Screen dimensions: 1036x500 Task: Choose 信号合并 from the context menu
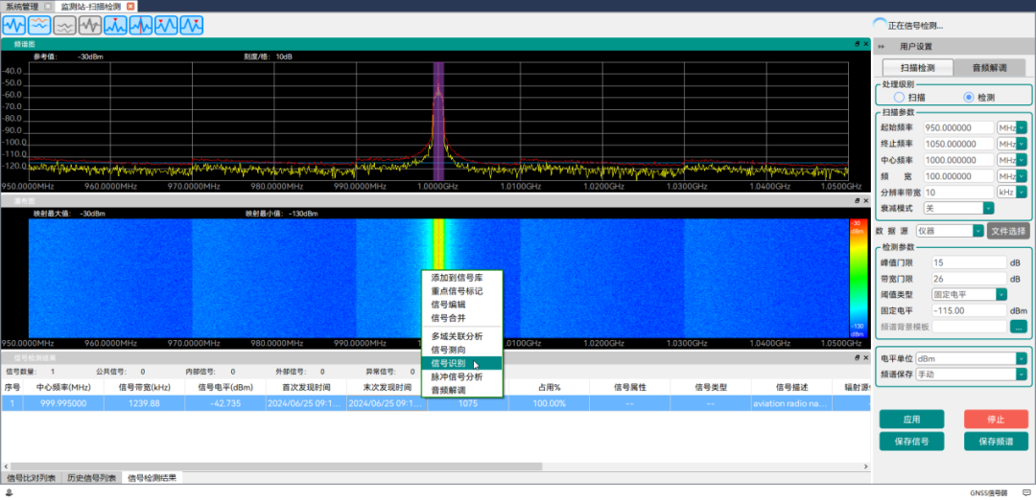point(462,318)
